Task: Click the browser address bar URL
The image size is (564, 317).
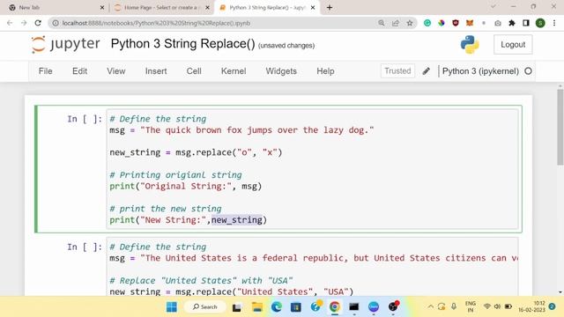Action: 156,23
